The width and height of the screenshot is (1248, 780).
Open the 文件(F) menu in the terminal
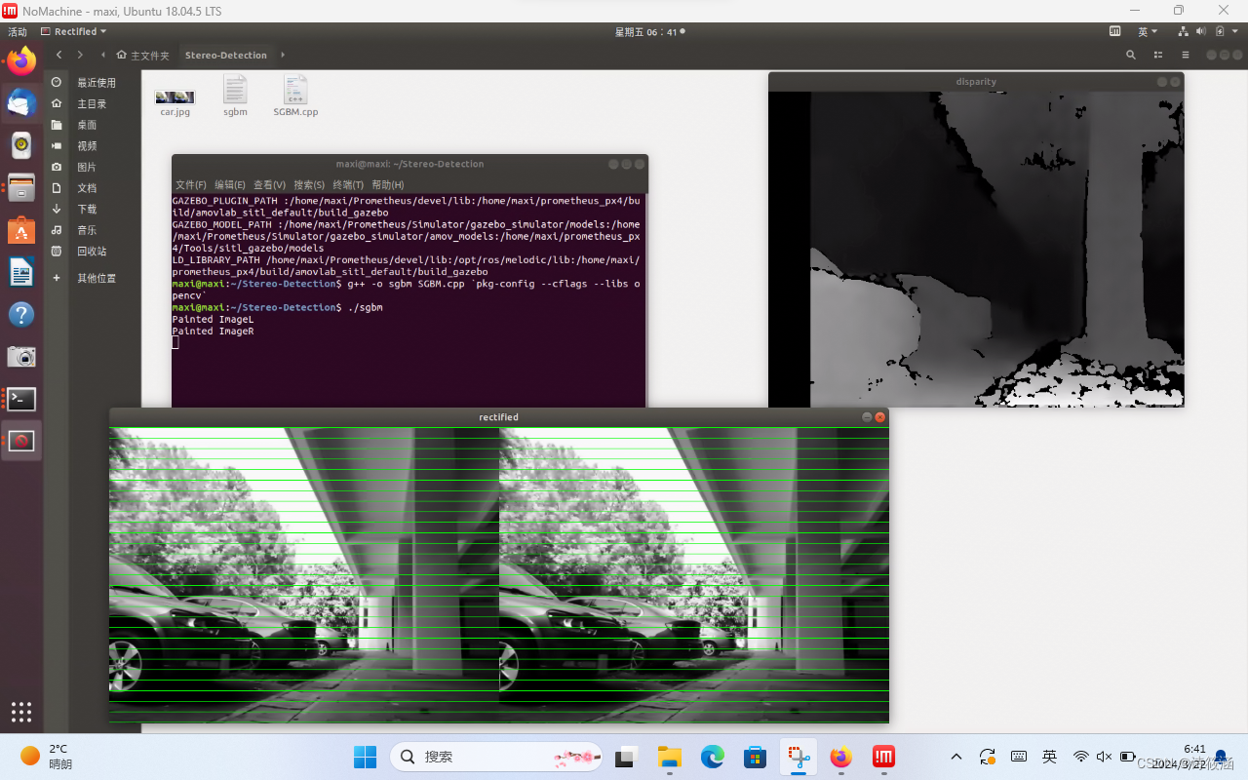coord(190,184)
